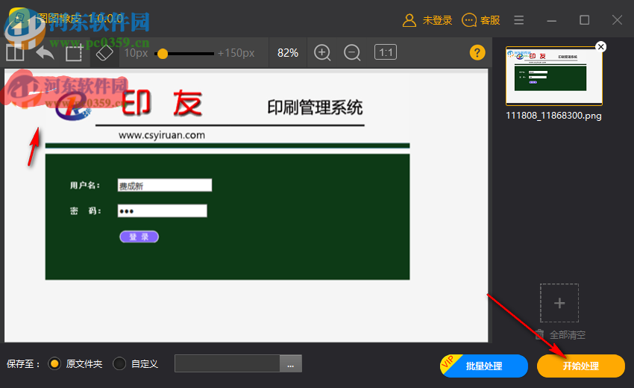634x388 pixels.
Task: Click the 未登录 user account icon
Action: click(409, 20)
